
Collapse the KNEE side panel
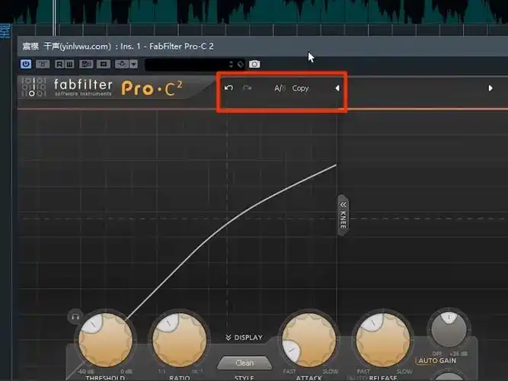point(343,216)
